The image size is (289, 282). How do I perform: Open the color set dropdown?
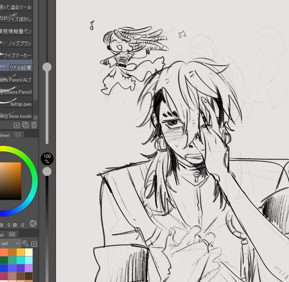point(10,244)
